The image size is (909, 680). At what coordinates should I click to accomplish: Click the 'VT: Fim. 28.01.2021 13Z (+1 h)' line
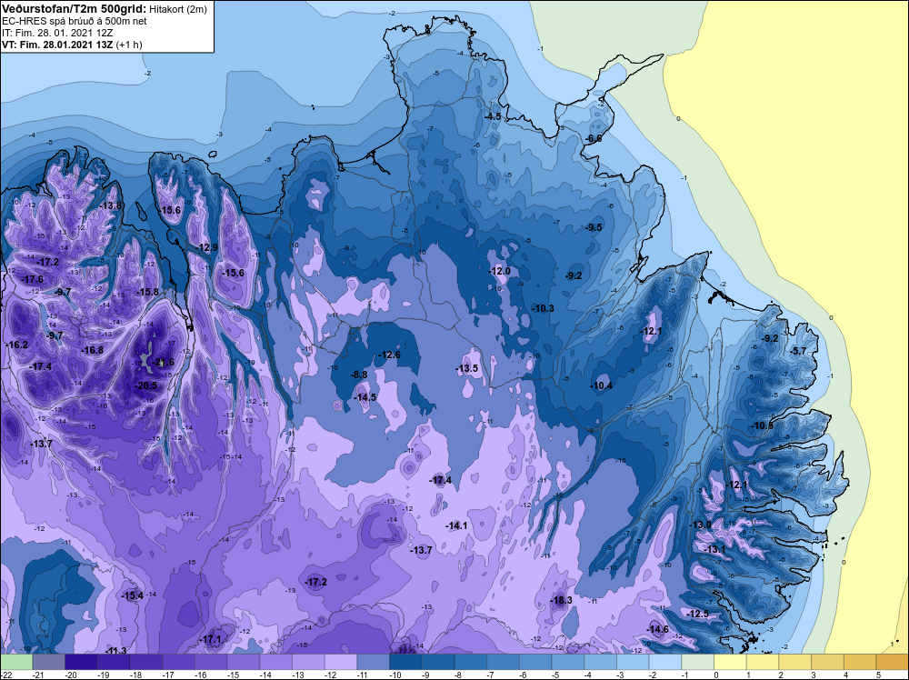tap(72, 44)
